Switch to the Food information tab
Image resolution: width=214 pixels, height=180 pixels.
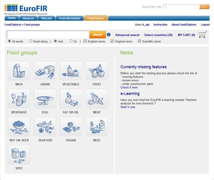(x=69, y=18)
